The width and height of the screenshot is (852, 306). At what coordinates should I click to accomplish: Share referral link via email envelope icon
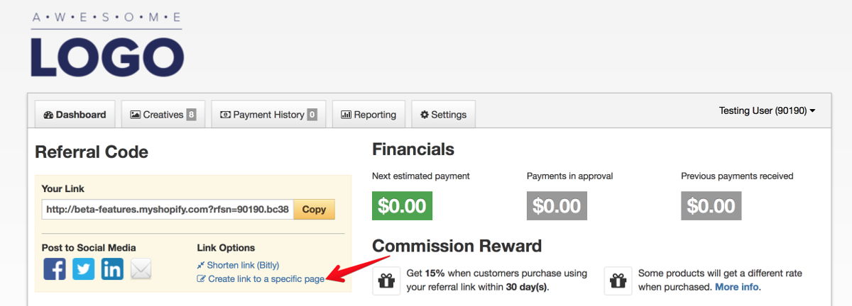[141, 269]
